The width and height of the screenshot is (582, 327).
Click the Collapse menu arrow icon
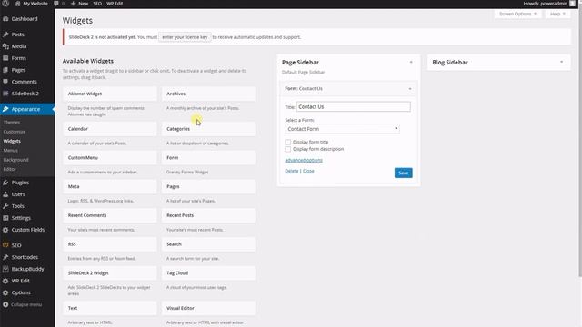point(5,304)
